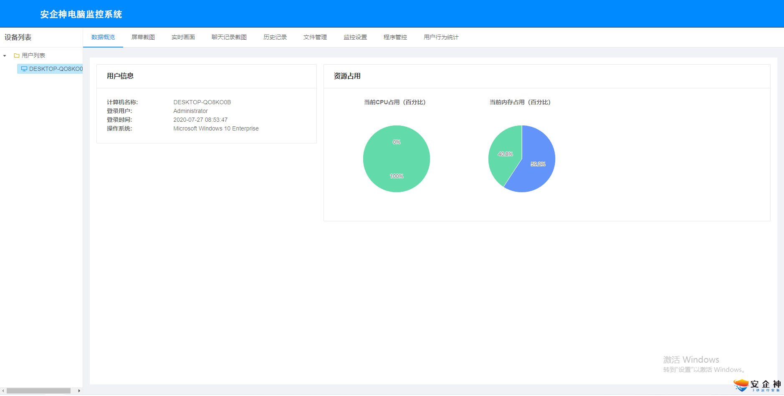Click login time 2020-07-27 08:53:47
The image size is (784, 396).
pos(200,120)
